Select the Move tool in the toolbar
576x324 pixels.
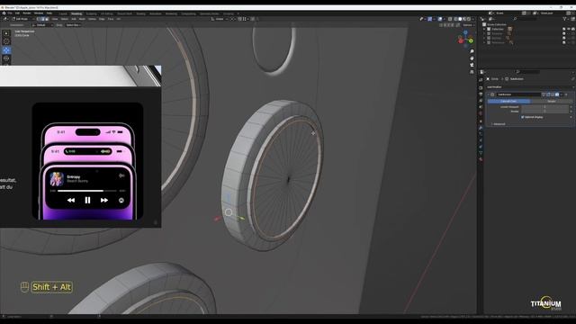tap(6, 50)
